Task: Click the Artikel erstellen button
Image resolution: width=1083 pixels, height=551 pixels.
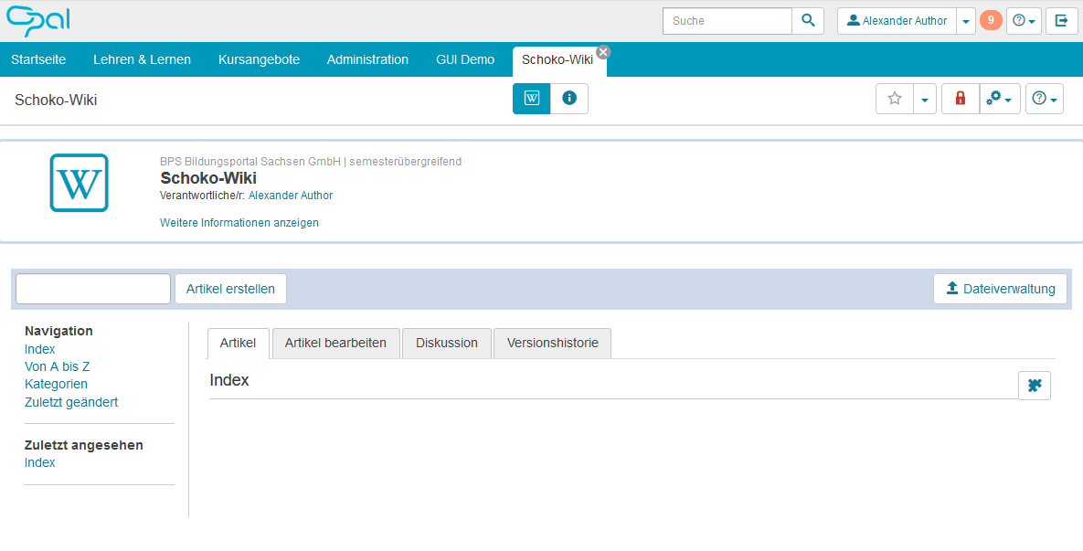Action: [x=230, y=289]
